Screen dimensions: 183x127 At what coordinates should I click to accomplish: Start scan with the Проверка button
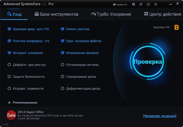(148, 62)
